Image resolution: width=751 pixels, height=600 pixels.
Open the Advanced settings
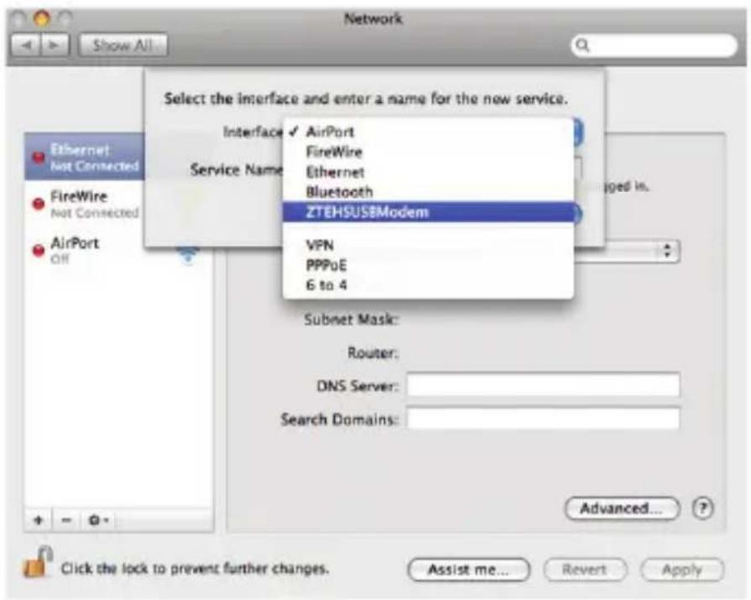pos(622,508)
